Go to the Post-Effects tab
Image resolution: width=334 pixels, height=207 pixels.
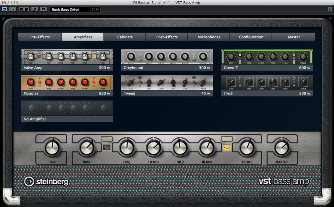point(167,37)
